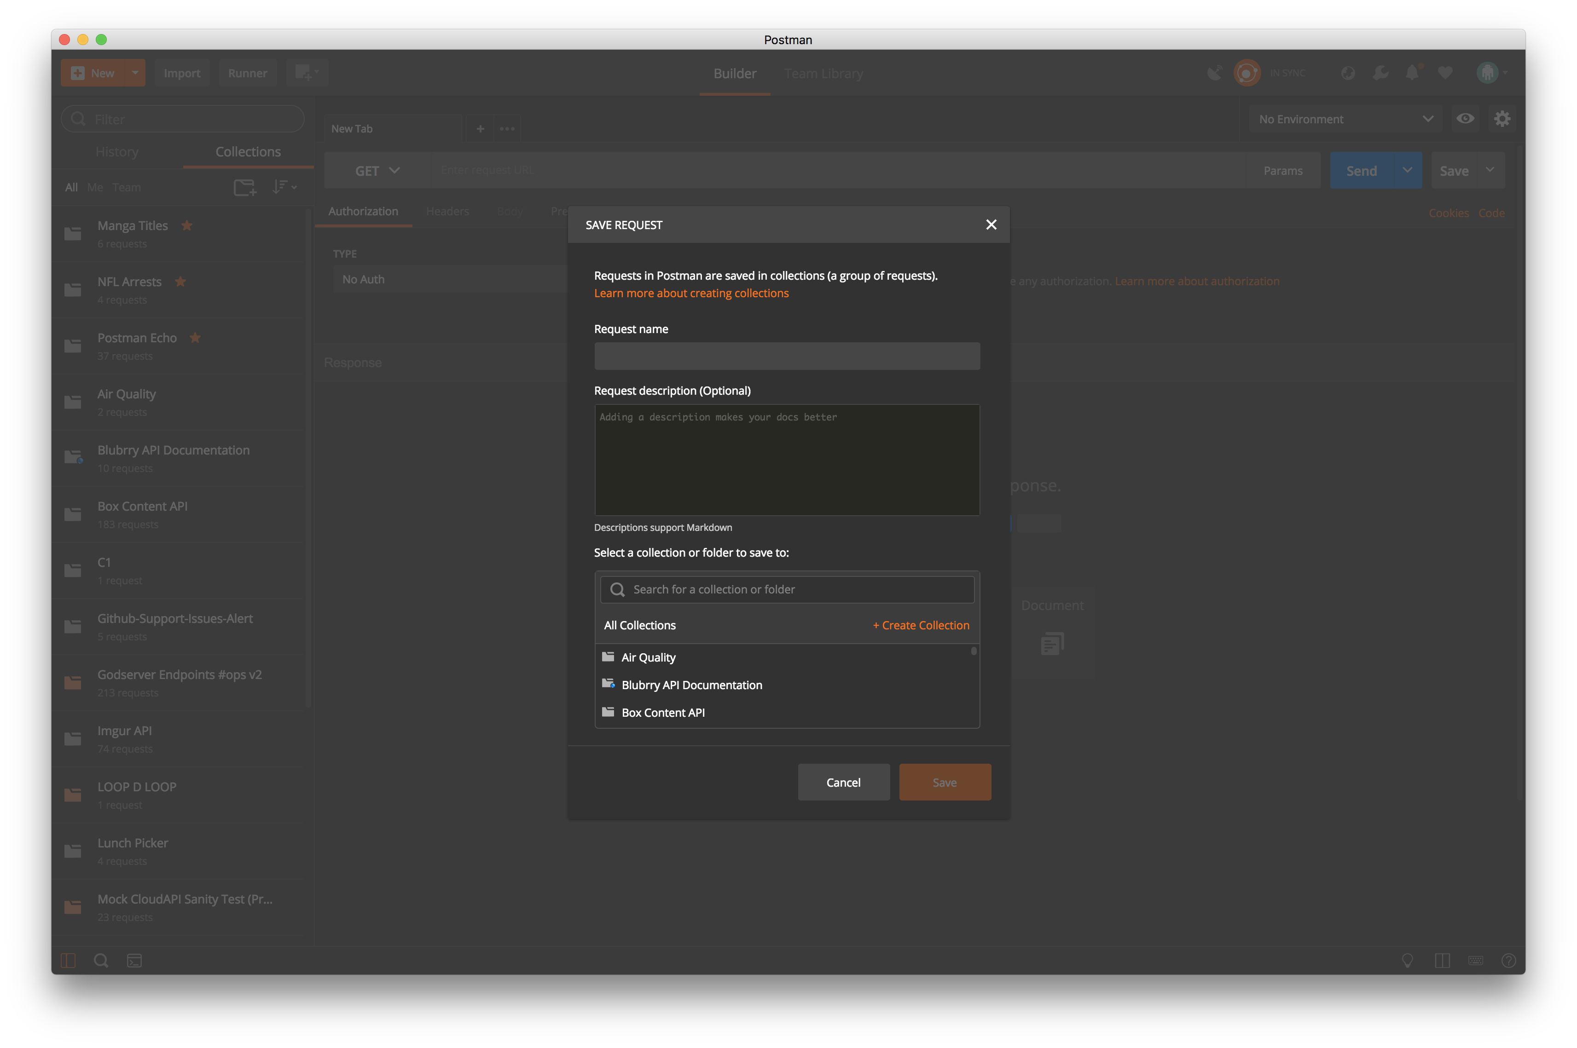Open manage environments gear icon
Screen dimensions: 1577x1048
pyautogui.click(x=1502, y=119)
